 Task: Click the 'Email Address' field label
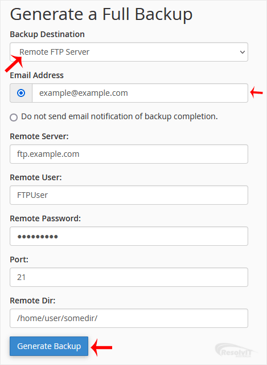click(x=36, y=75)
